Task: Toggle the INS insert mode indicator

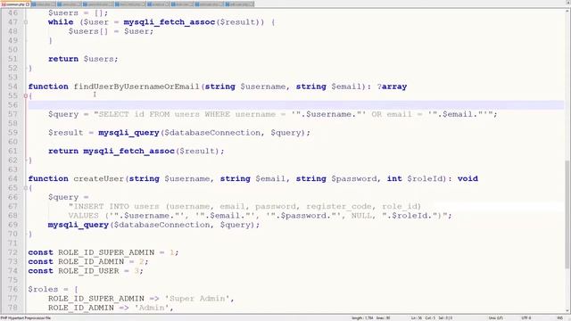Action: point(559,318)
